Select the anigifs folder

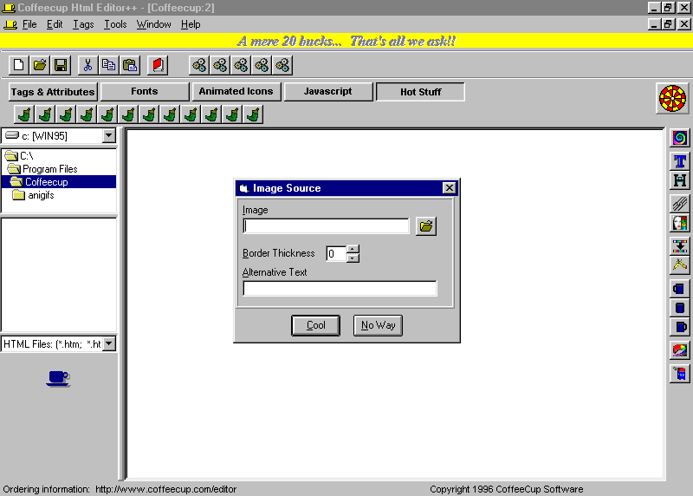(x=33, y=195)
